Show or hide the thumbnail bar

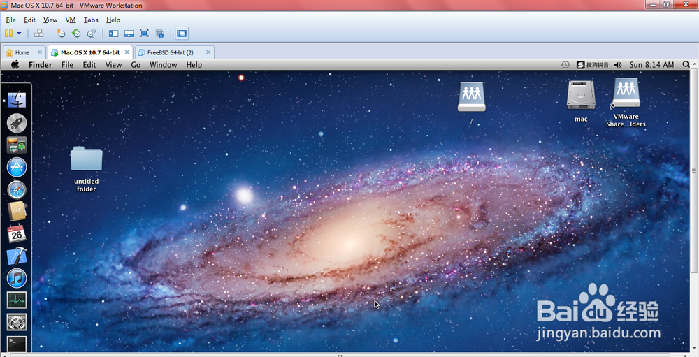click(129, 34)
